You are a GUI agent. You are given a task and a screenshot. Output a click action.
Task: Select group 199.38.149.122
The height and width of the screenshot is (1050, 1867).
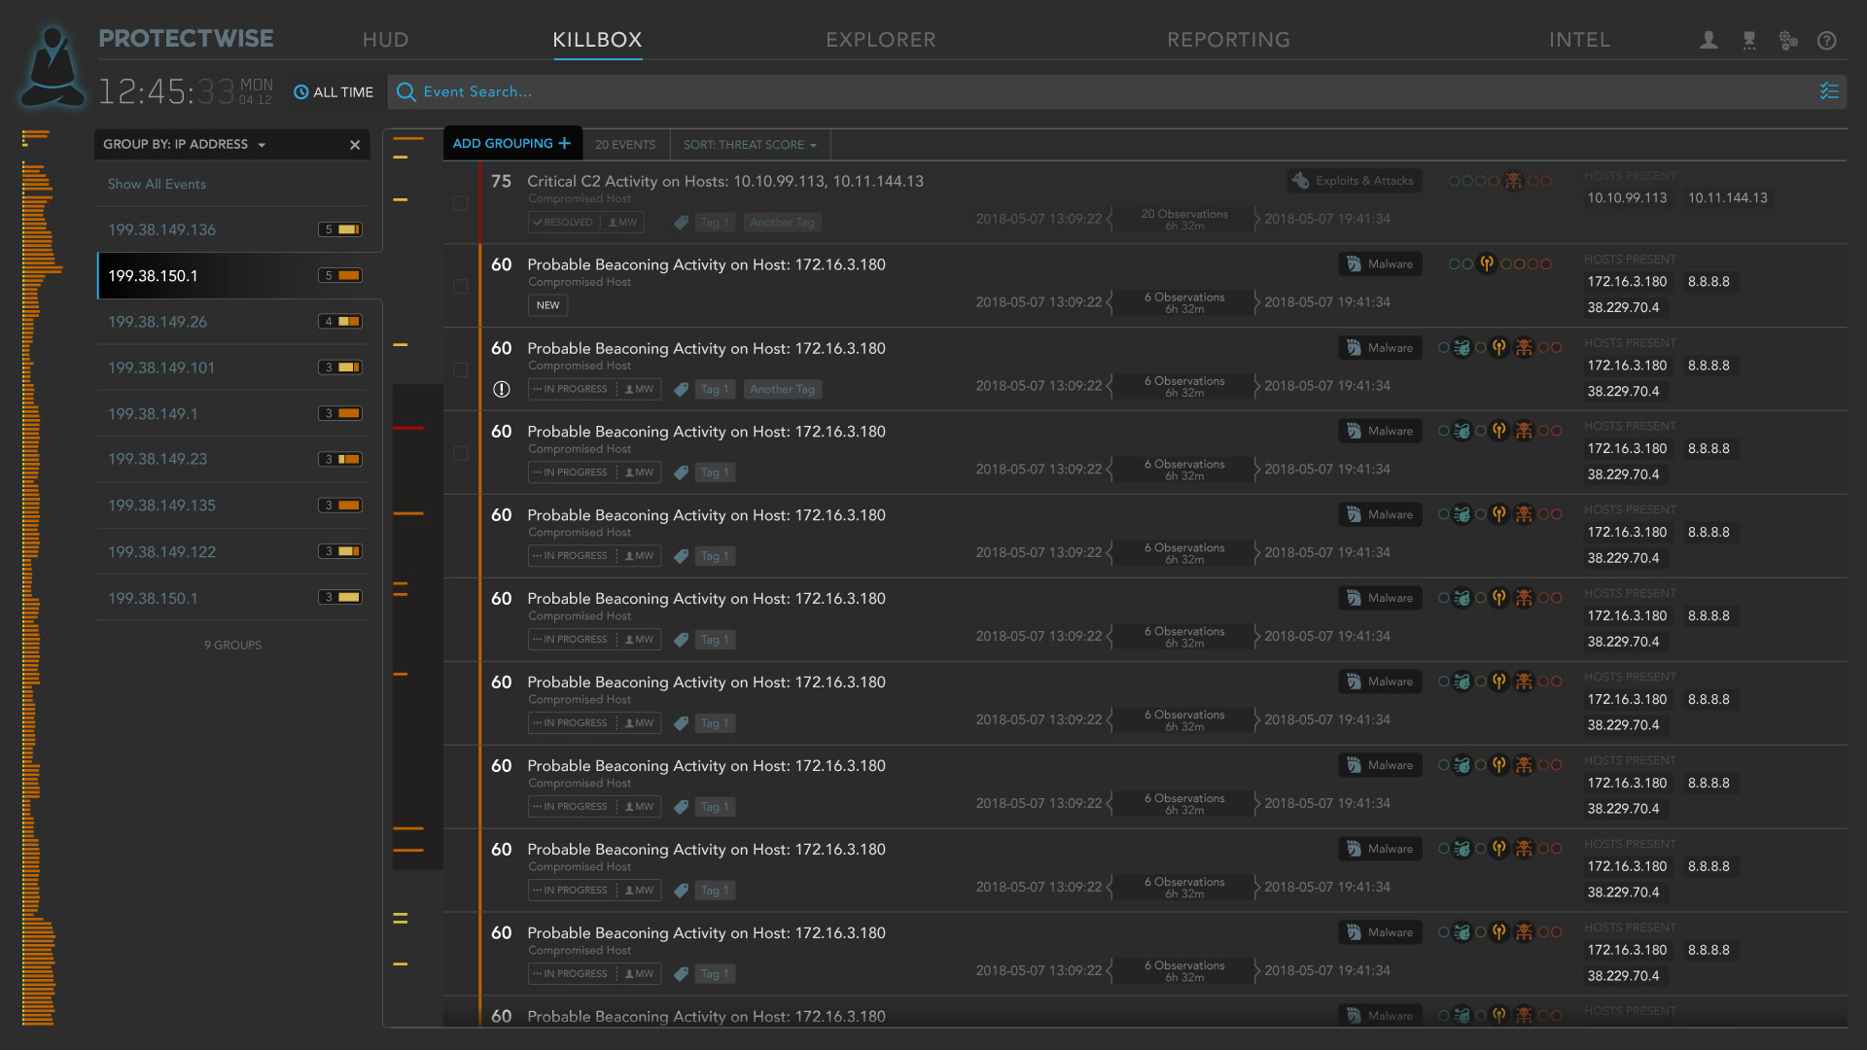point(232,551)
